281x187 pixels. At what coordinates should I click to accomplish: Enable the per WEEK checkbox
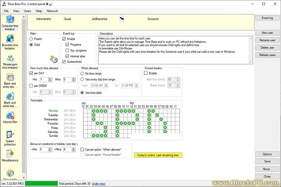(31, 86)
